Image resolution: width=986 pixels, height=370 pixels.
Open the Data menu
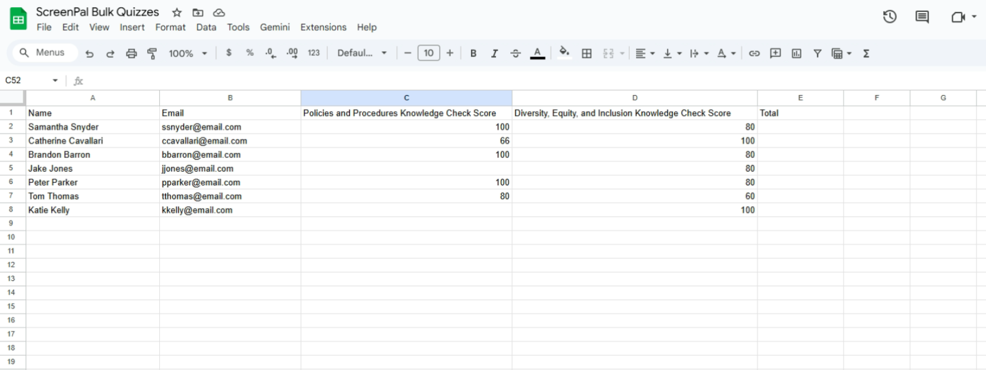pos(206,27)
